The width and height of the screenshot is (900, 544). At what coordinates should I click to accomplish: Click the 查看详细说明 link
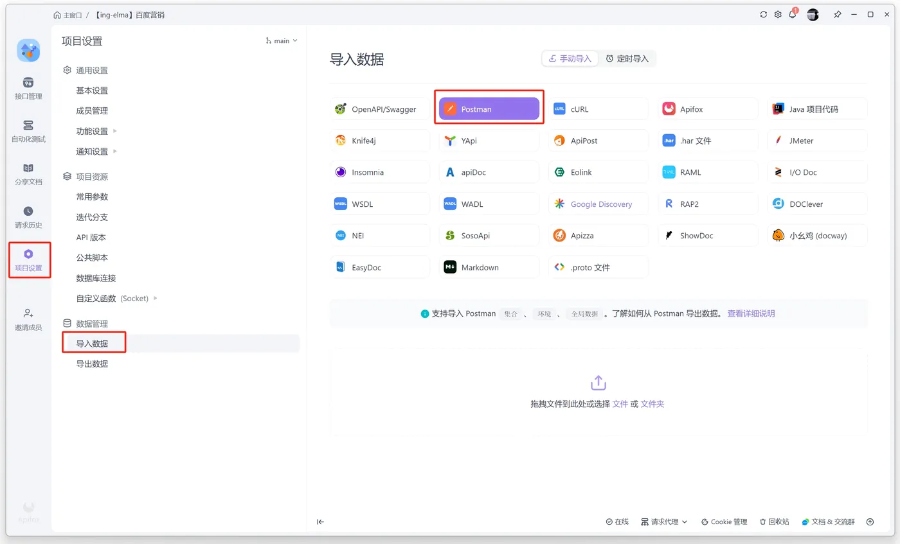[x=751, y=313]
